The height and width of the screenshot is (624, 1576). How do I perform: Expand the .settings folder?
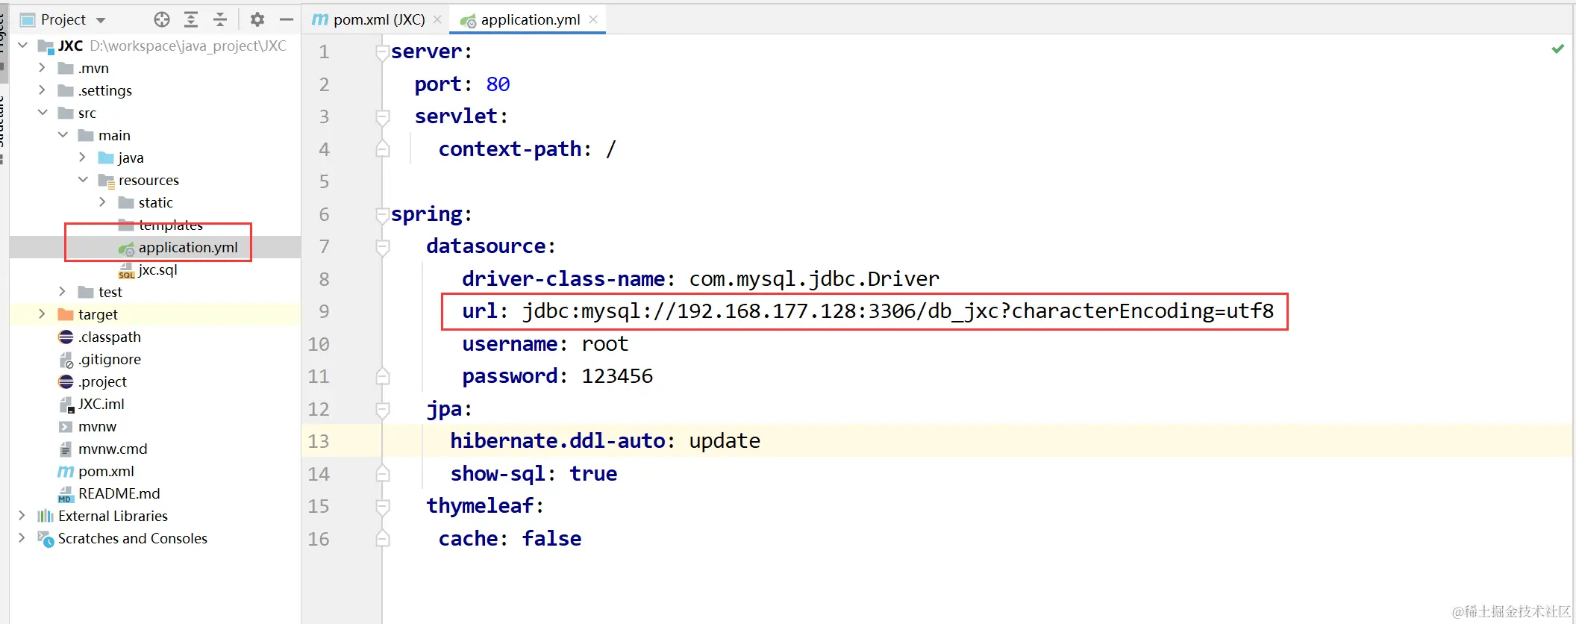[x=42, y=90]
